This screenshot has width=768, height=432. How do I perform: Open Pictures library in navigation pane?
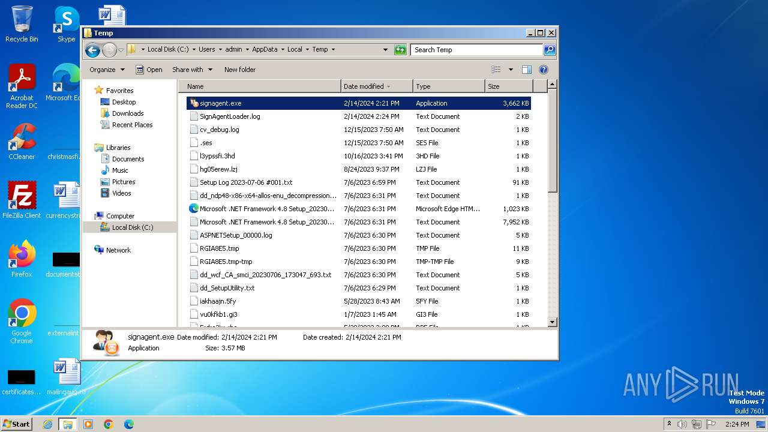tap(124, 182)
